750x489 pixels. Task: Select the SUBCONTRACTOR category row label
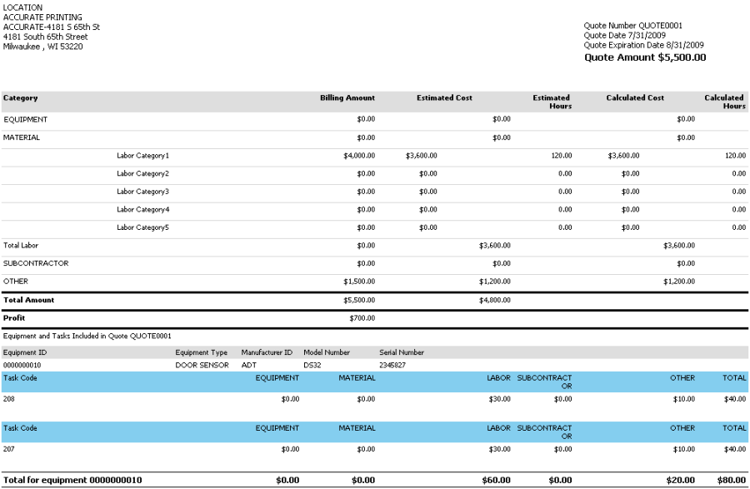36,263
